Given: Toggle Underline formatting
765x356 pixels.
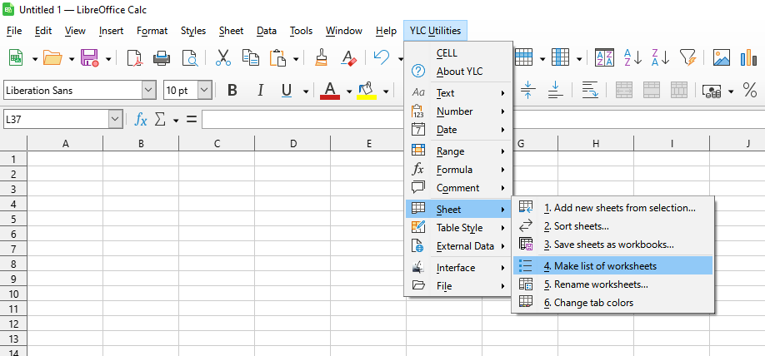Looking at the screenshot, I should 287,90.
